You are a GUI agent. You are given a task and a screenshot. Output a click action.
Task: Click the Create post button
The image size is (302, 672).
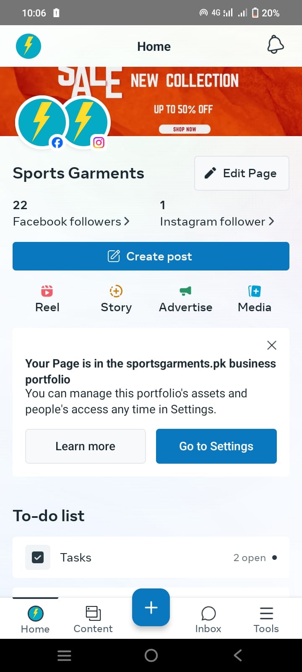[x=151, y=256]
